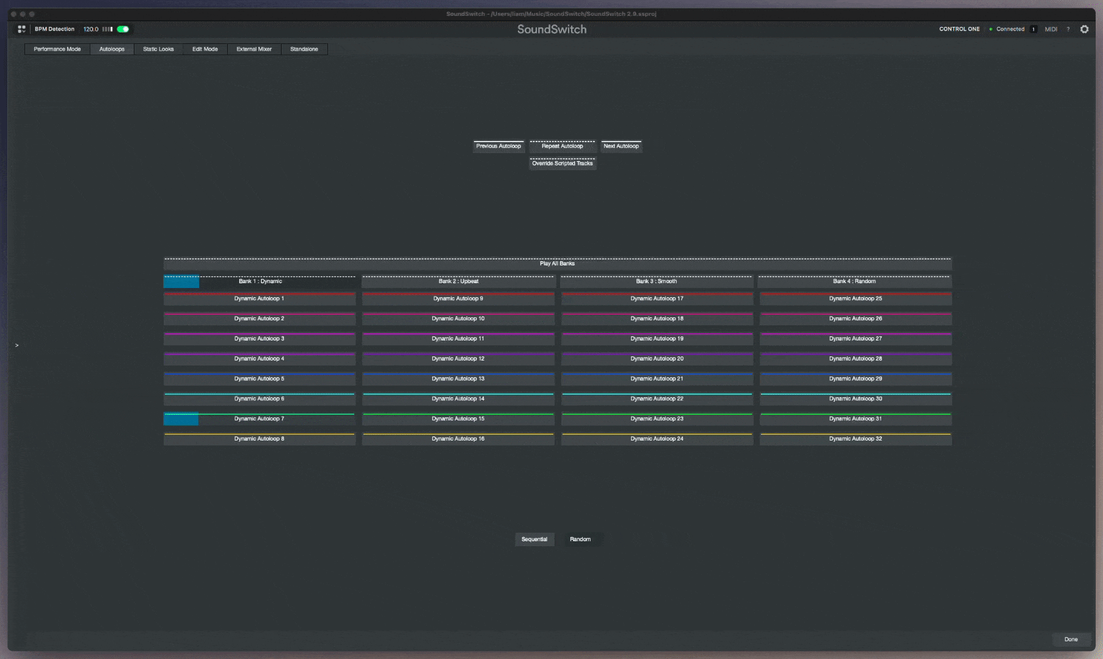
Task: Trigger Dynamic Autoloop 13
Action: pos(458,379)
